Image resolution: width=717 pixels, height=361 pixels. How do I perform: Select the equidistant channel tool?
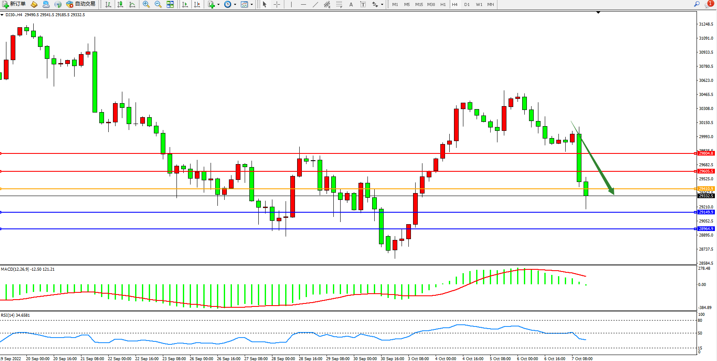point(327,4)
